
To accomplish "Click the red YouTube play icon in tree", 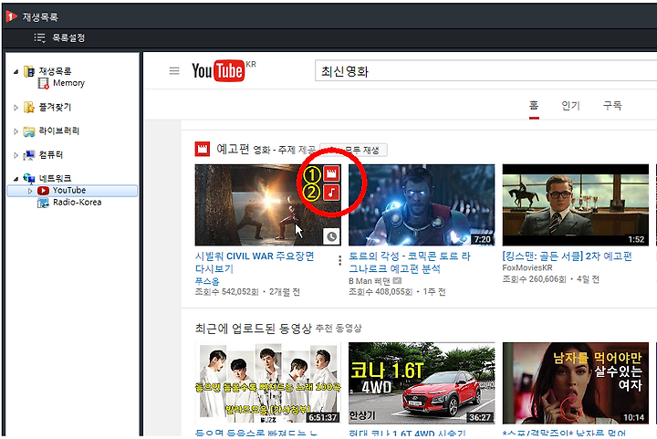I will [43, 191].
